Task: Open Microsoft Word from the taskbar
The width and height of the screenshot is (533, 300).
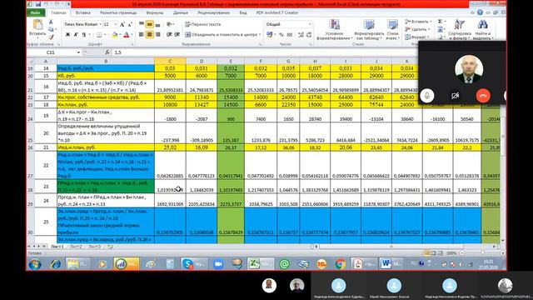Action: click(391, 264)
